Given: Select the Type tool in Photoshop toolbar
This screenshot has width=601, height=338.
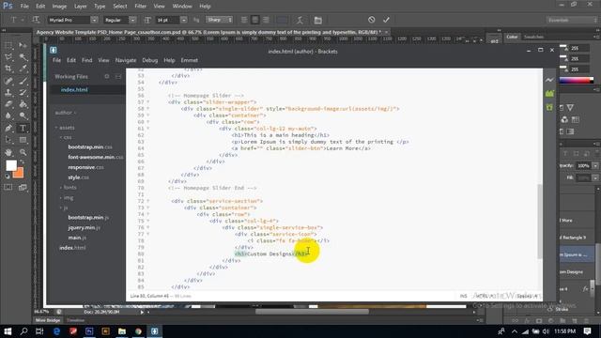Looking at the screenshot, I should point(23,129).
